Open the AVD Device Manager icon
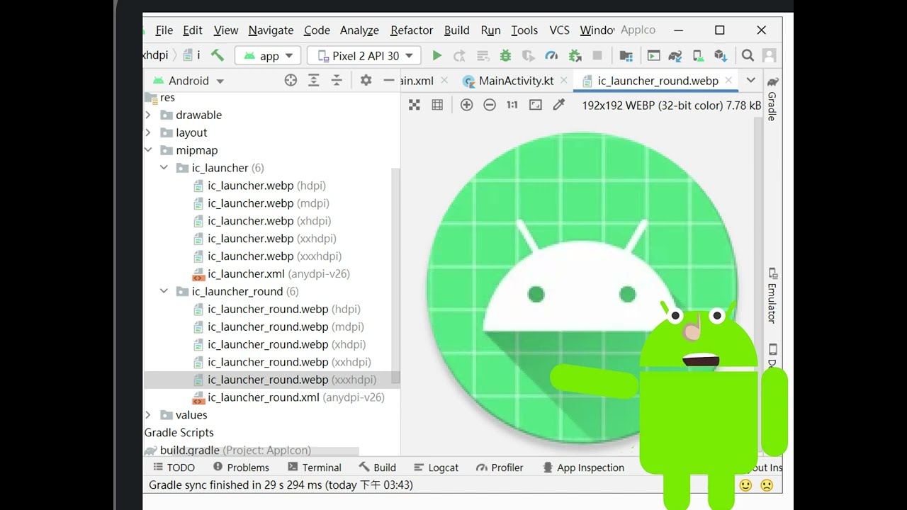Viewport: 907px width, 510px height. pos(698,55)
